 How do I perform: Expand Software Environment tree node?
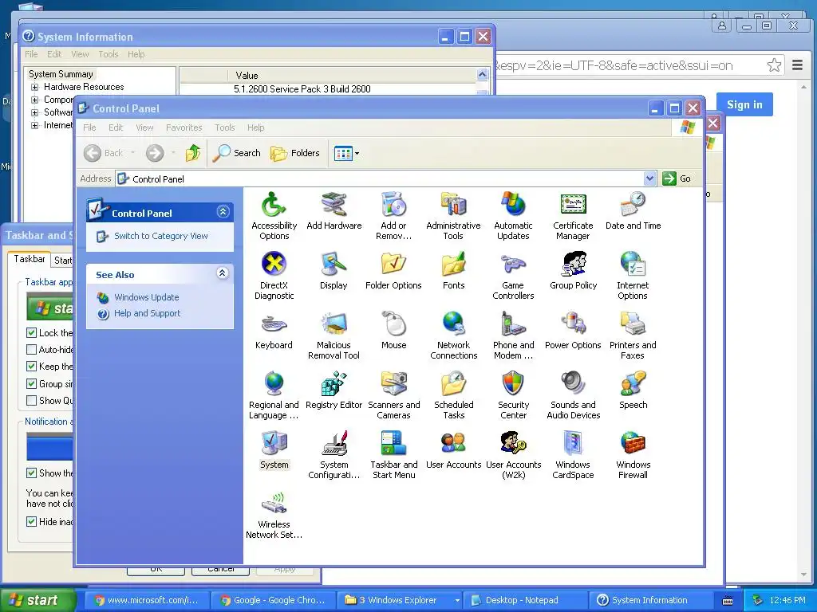tap(34, 112)
